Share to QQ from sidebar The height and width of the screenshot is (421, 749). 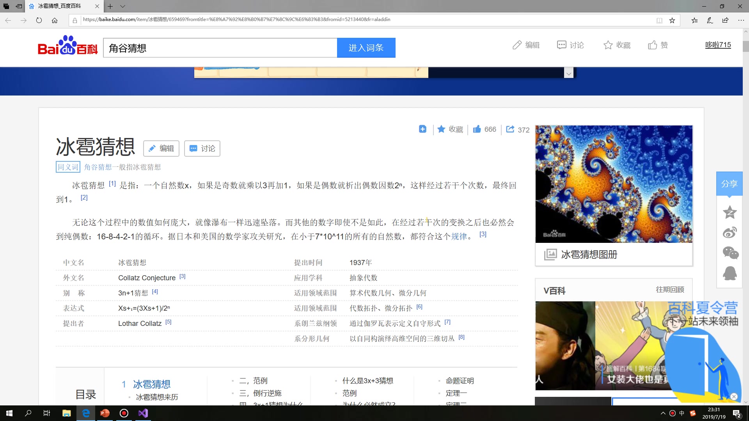730,273
